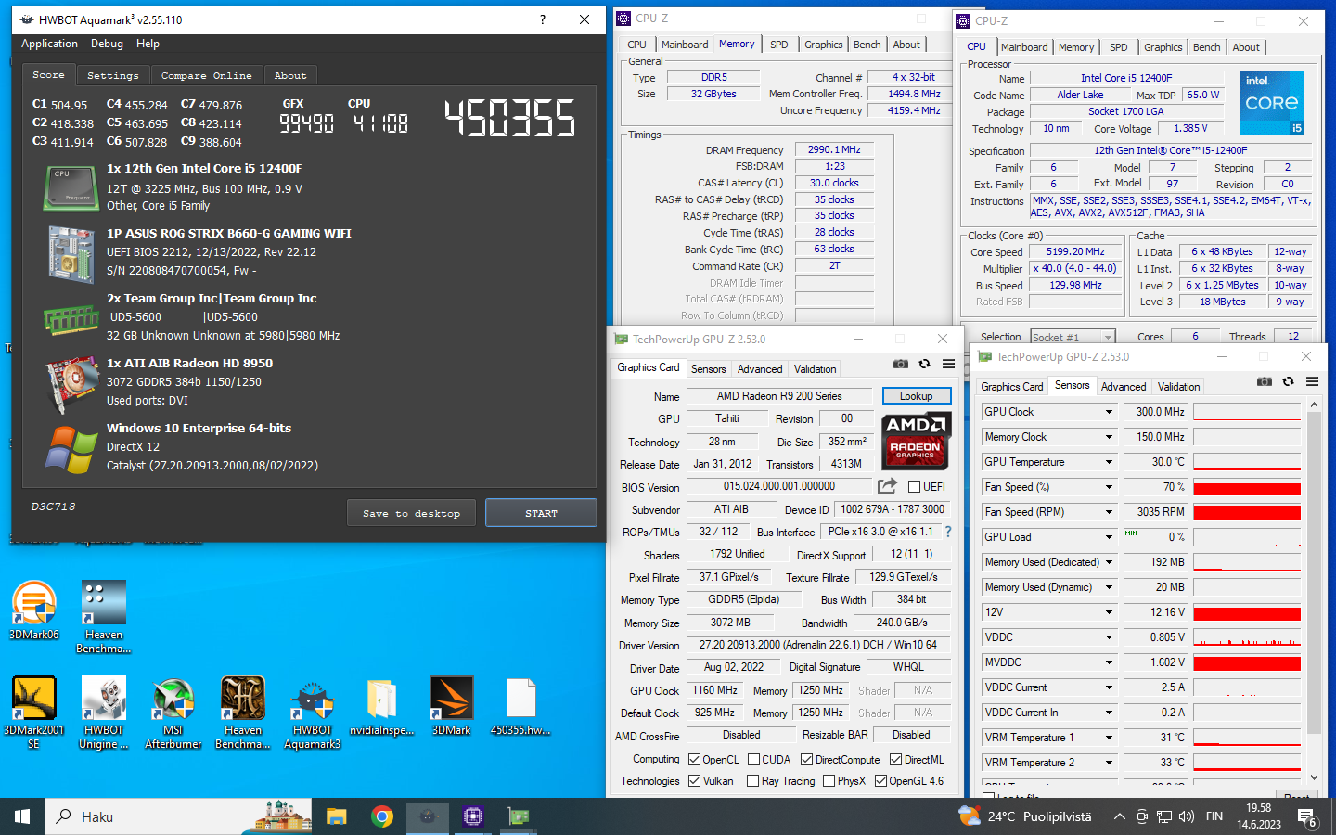Viewport: 1336px width, 835px height.
Task: Click the taskbar clock showing 19.58
Action: pos(1258,816)
